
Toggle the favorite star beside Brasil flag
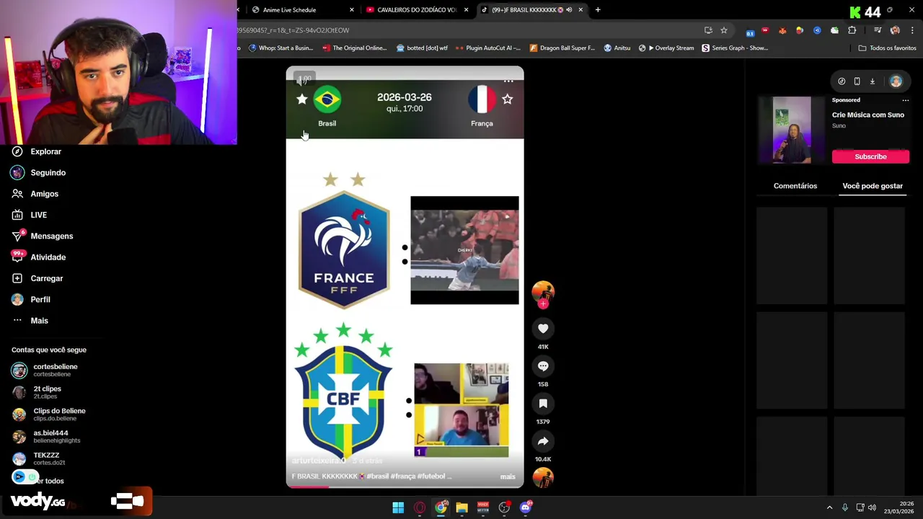[301, 99]
